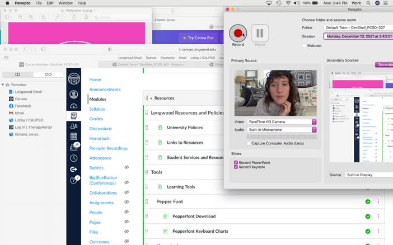Start recording with the red Record button
Image resolution: width=393 pixels, height=245 pixels.
tap(238, 34)
